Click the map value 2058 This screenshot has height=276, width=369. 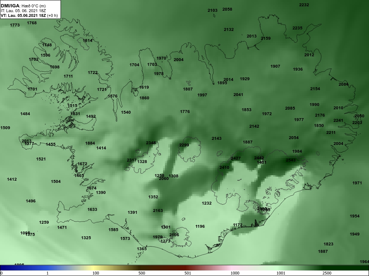point(227,10)
